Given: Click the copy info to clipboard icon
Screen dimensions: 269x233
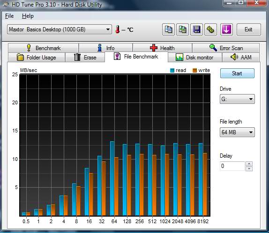Looking at the screenshot, I should tap(168, 29).
